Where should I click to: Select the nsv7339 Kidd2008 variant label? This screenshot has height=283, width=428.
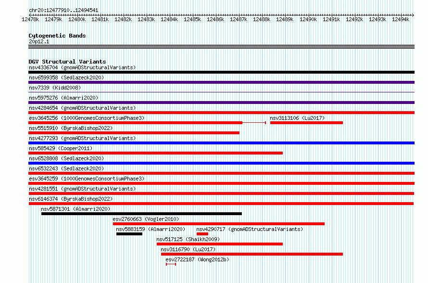55,88
